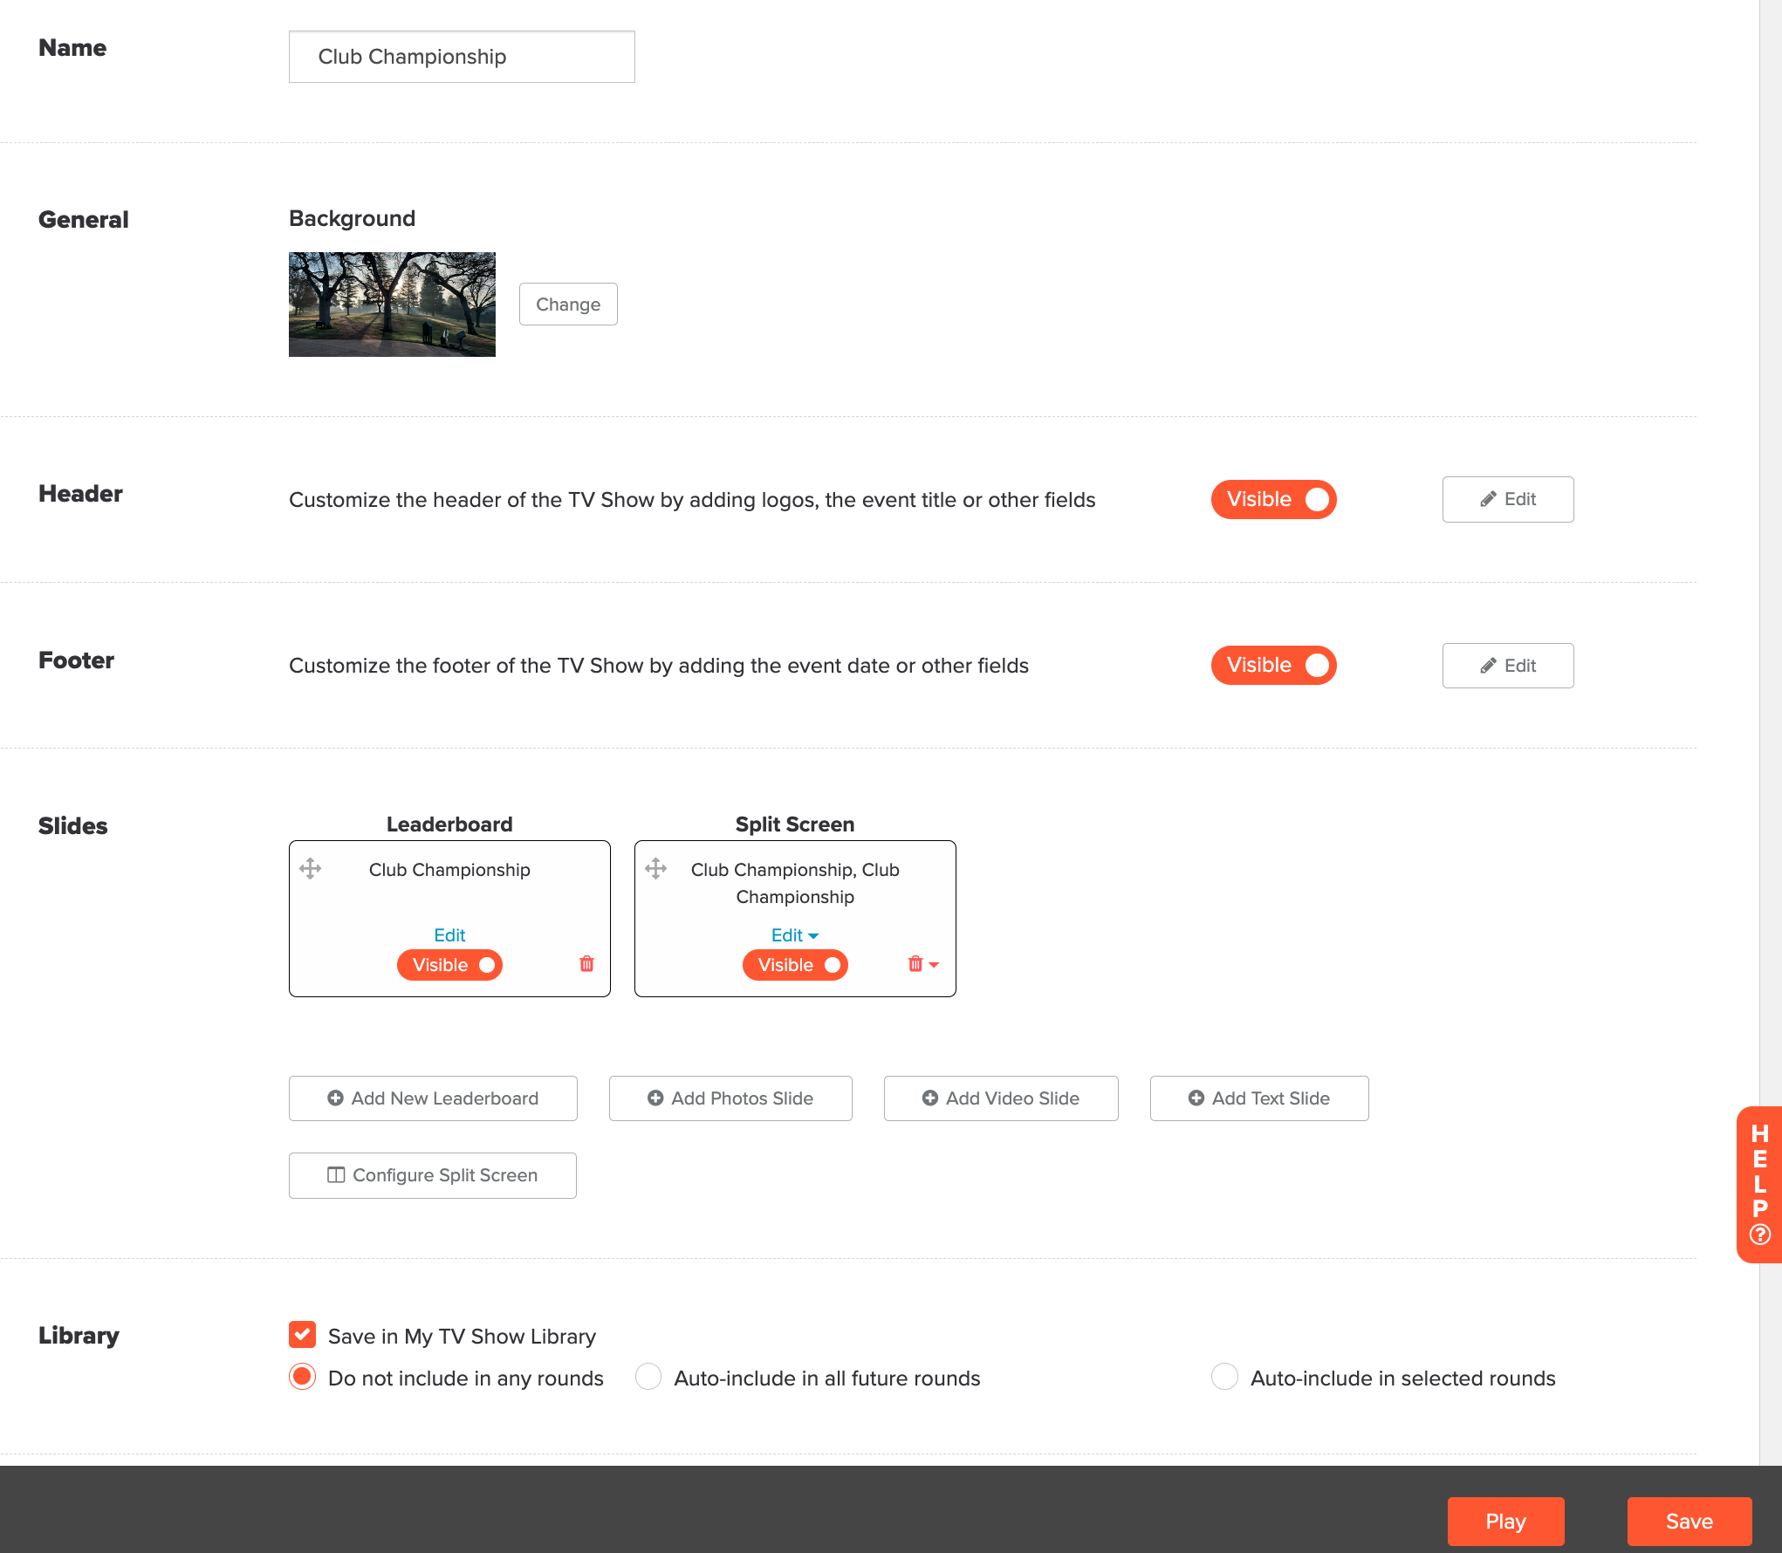Click Add New Leaderboard button
Screen dimensions: 1782x1553
[x=433, y=1098]
